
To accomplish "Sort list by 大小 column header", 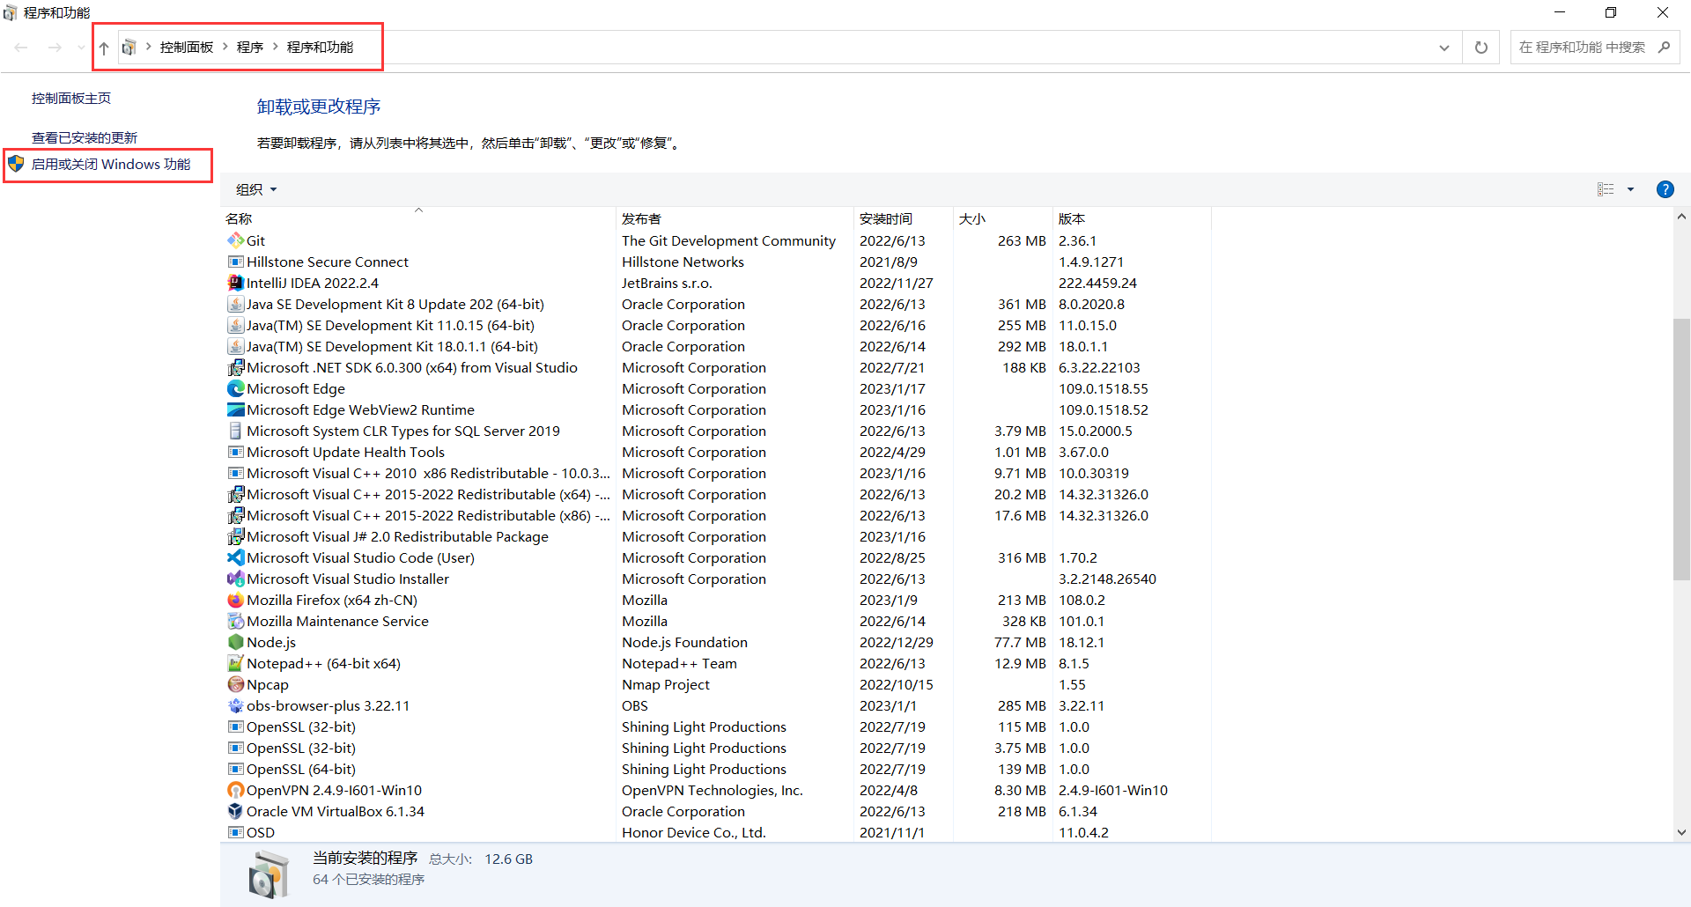I will 1002,218.
